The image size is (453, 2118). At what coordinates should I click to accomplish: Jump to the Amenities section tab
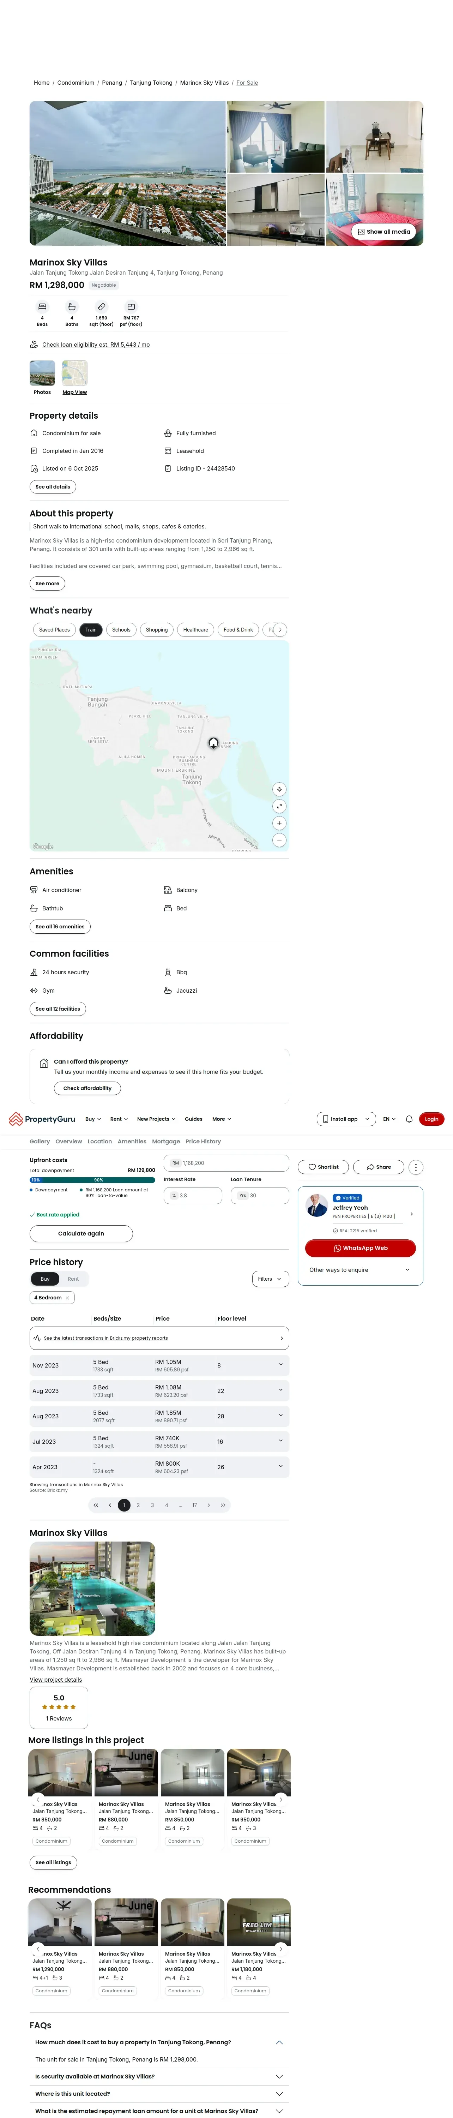click(132, 1141)
